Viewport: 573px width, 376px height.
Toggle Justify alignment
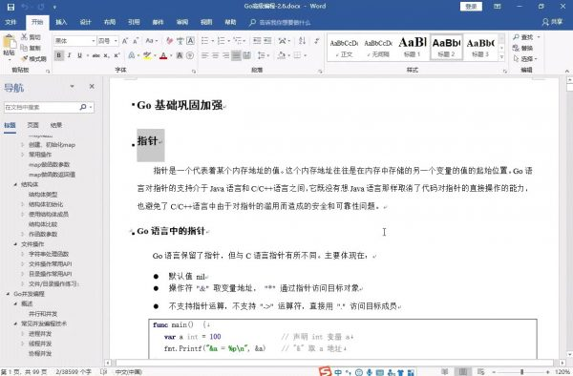pos(237,55)
